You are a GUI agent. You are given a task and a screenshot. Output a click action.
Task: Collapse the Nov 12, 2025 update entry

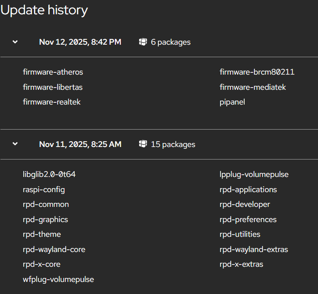point(15,42)
